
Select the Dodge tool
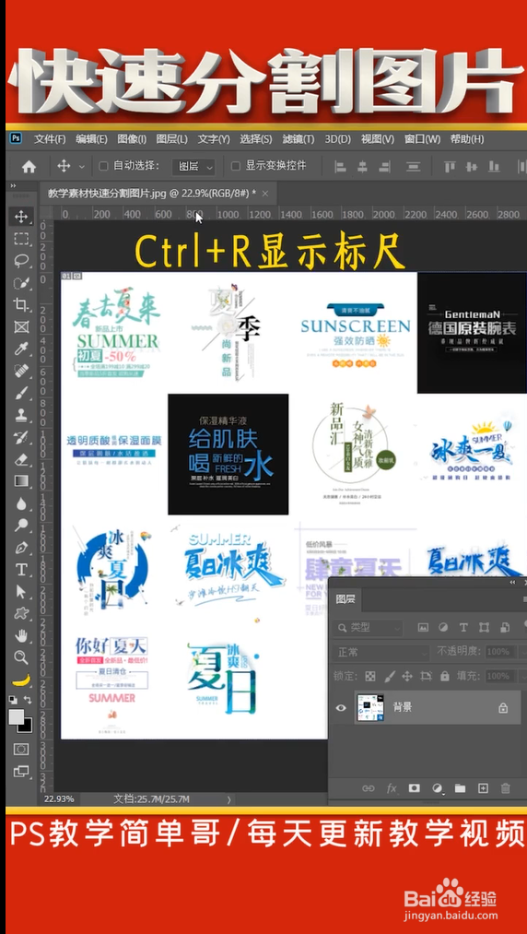coord(21,526)
